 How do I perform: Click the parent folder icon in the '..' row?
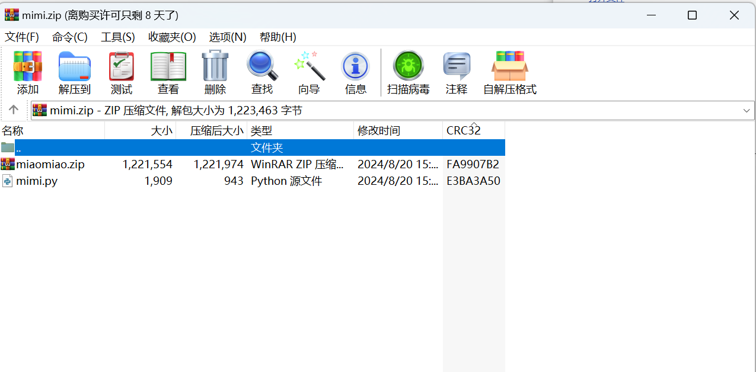coord(8,147)
